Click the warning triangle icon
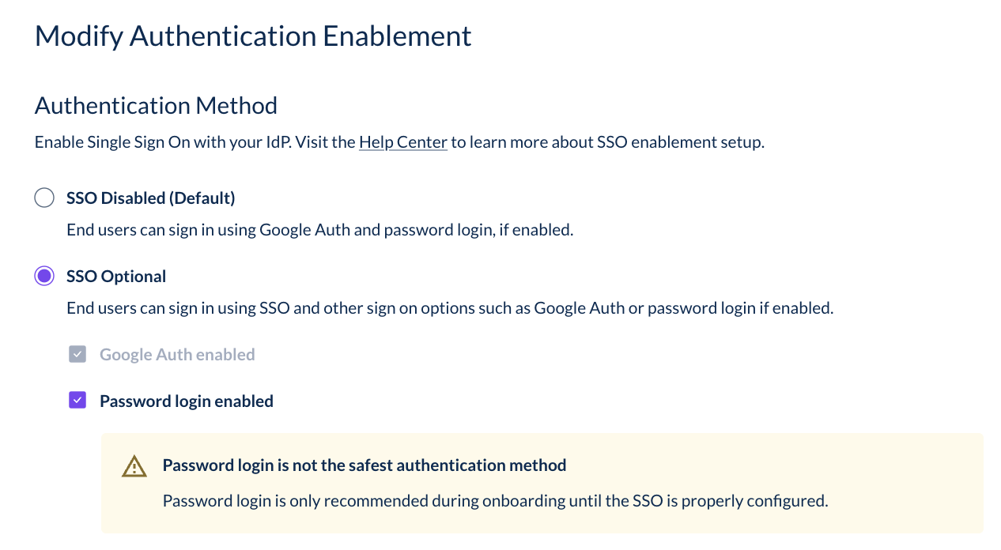Viewport: 1001px width, 550px height. click(x=134, y=466)
